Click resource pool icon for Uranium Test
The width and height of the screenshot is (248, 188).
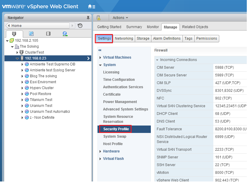(27, 105)
